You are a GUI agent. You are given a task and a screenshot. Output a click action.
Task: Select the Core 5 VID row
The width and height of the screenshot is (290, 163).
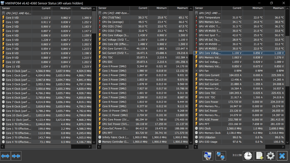click(x=46, y=40)
